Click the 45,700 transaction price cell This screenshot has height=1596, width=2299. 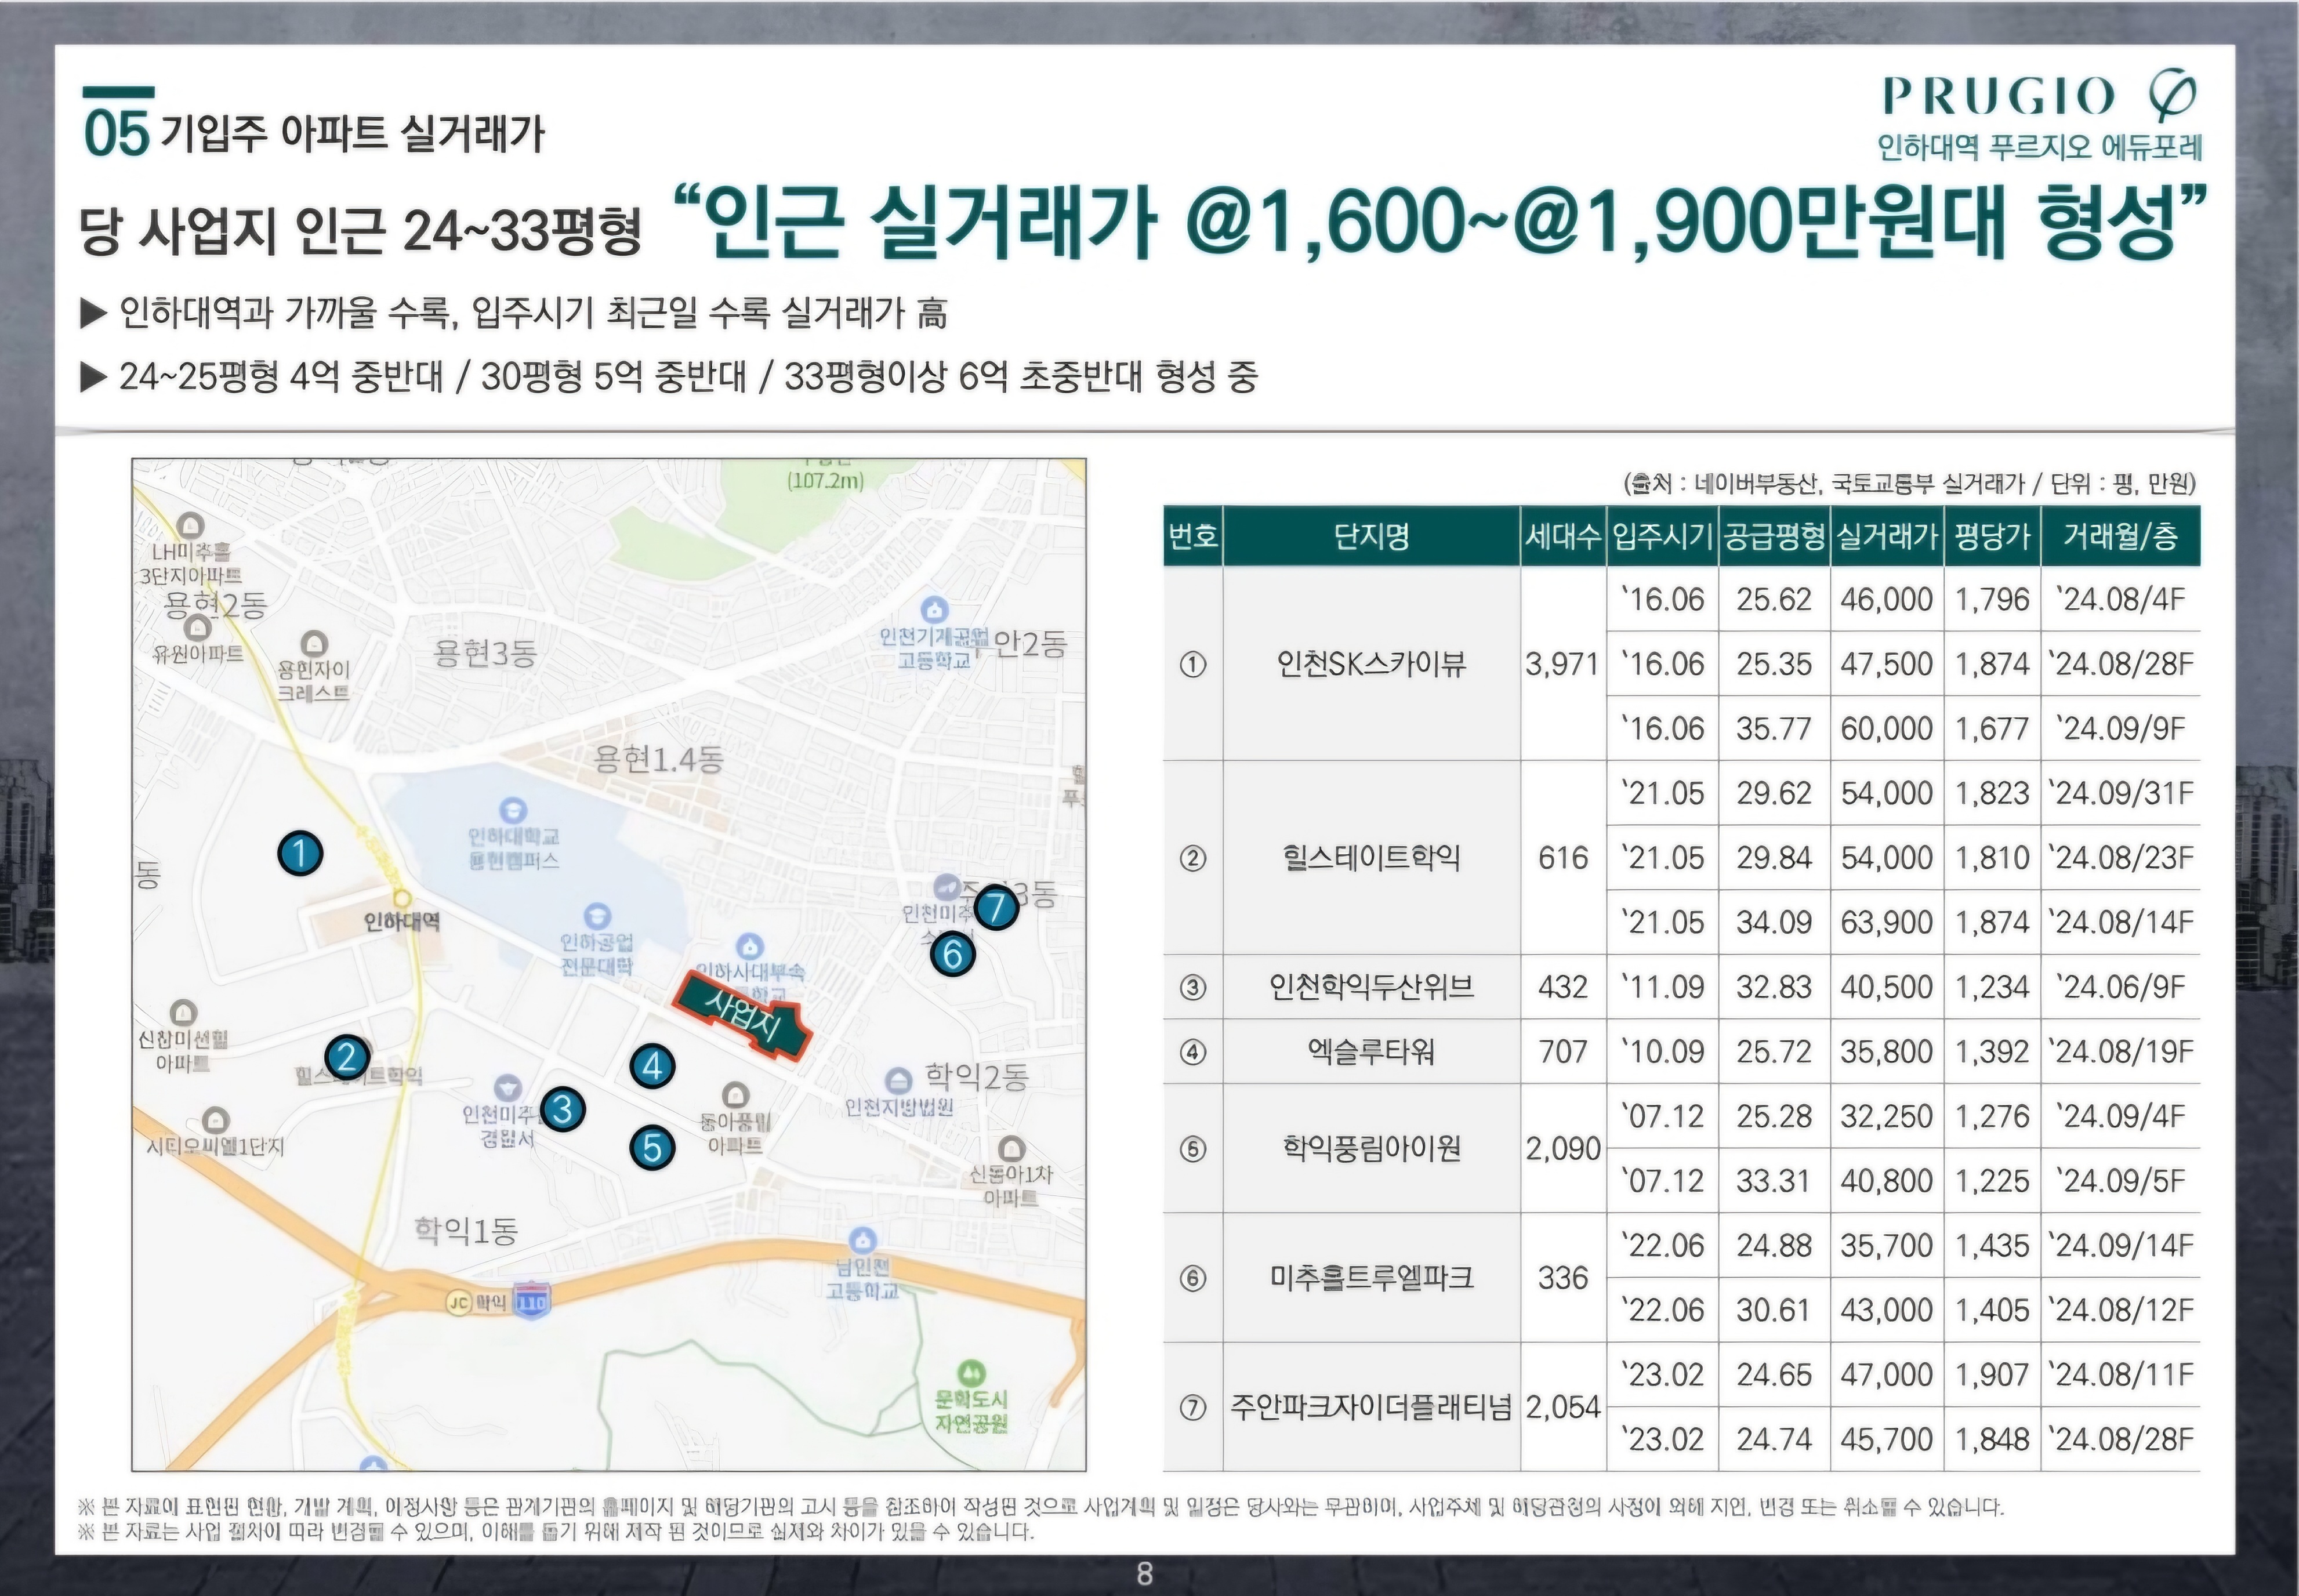1887,1439
